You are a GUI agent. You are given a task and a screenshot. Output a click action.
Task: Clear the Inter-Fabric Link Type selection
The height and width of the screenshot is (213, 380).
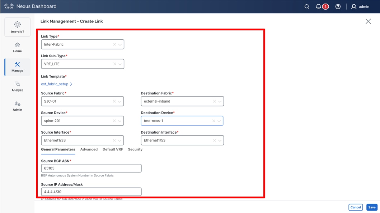[x=114, y=44]
